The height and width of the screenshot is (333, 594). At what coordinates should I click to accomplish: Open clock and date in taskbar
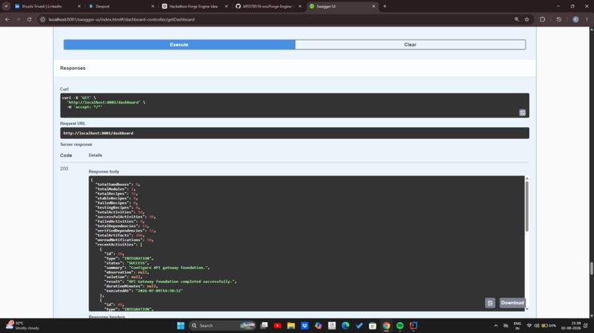571,326
